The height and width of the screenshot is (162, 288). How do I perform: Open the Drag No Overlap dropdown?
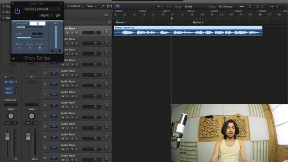pos(227,6)
